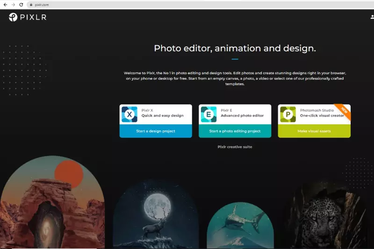Click the padlock site info icon
Screen dimensions: 374x249
pyautogui.click(x=31, y=5)
